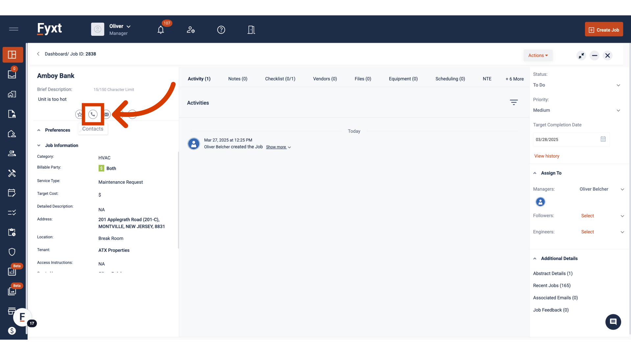The image size is (631, 355).
Task: Click the help question mark icon
Action: pos(221,30)
